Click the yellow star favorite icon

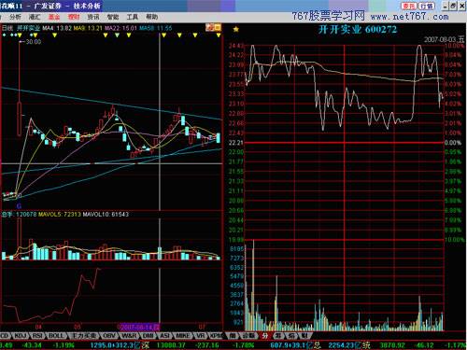236,29
